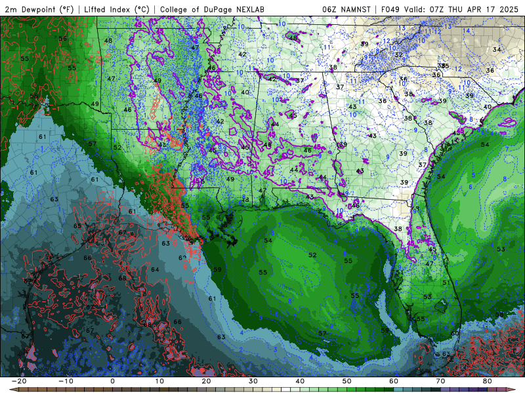Click the '06Z NAMNST' model run label
Viewport: 525px width, 393px height.
[x=346, y=10]
